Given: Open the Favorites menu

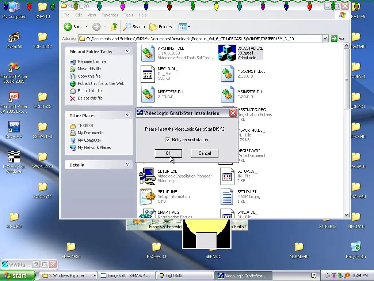Looking at the screenshot, I should [x=110, y=15].
